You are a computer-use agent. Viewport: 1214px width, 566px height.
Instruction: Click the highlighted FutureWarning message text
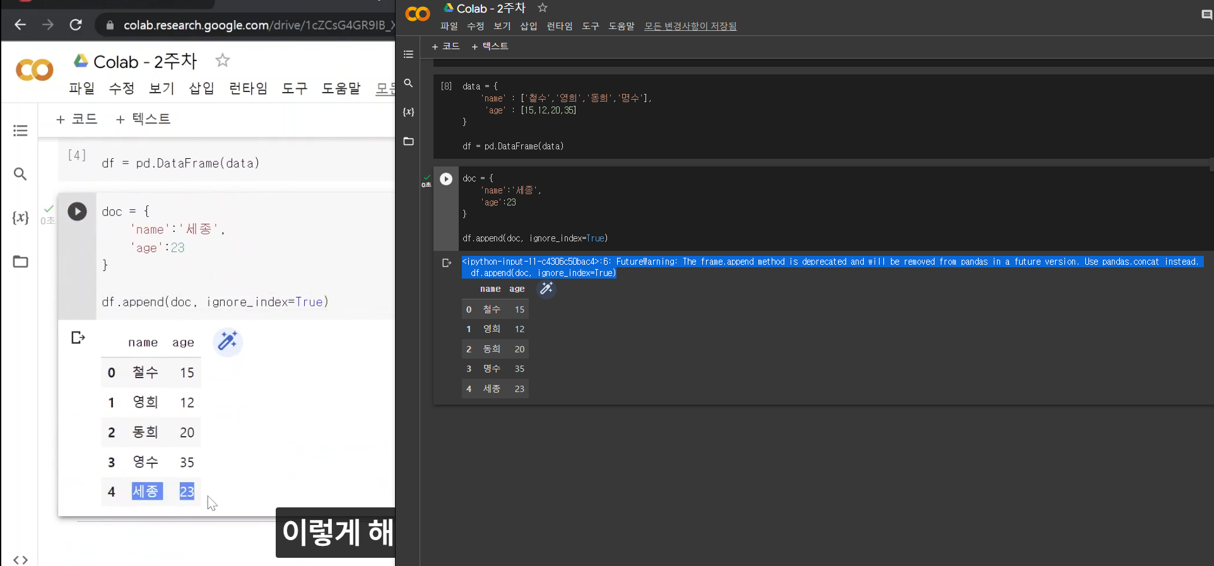tap(832, 267)
